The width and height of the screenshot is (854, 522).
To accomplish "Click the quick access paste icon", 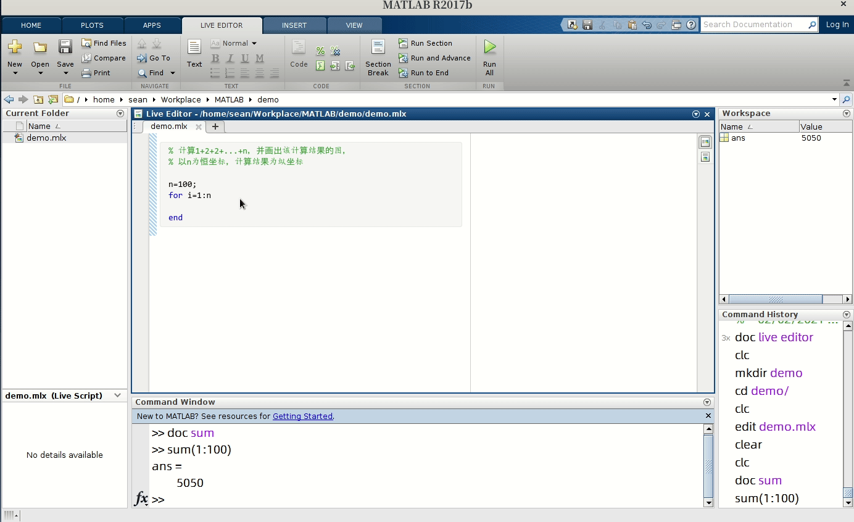I will tap(632, 25).
